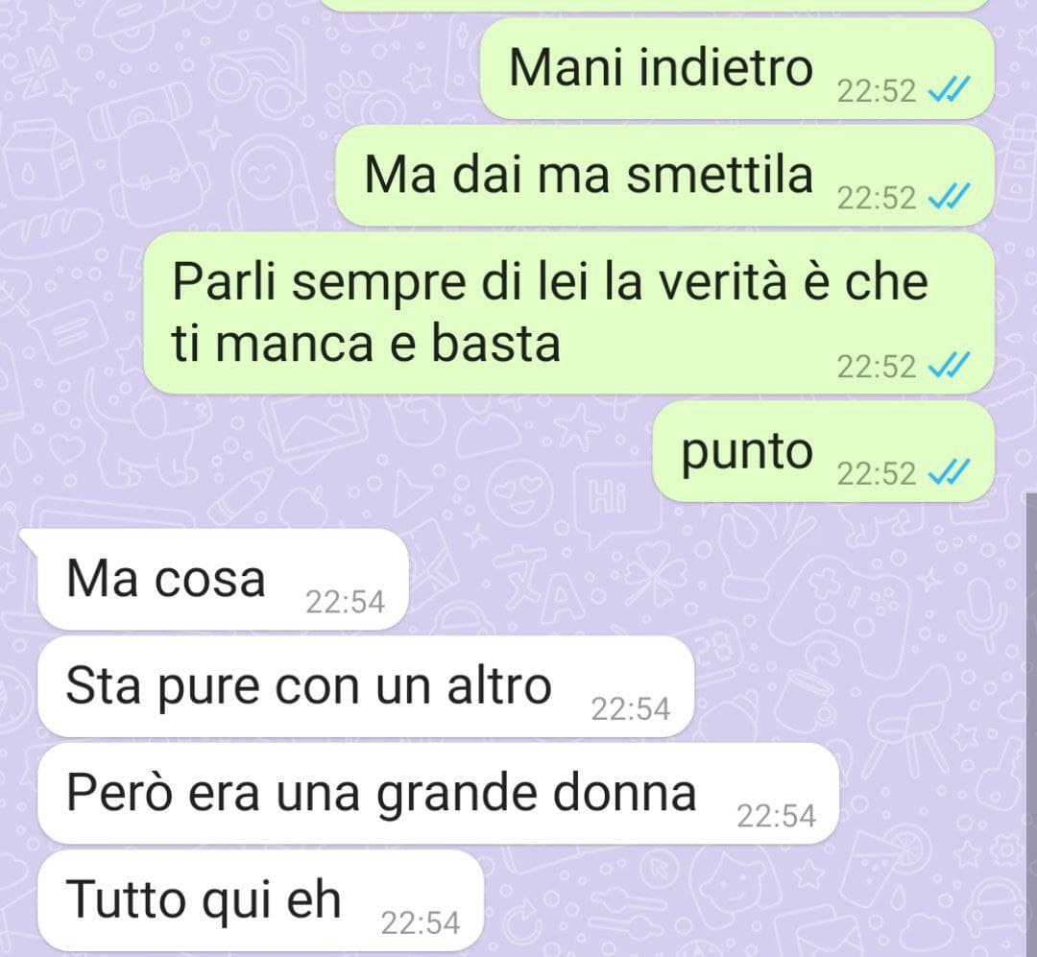Select the 'punto' message bubble

click(823, 452)
